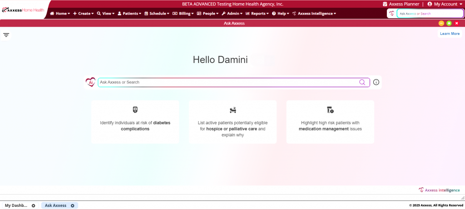
Task: Expand the Admin menu
Action: 232,13
